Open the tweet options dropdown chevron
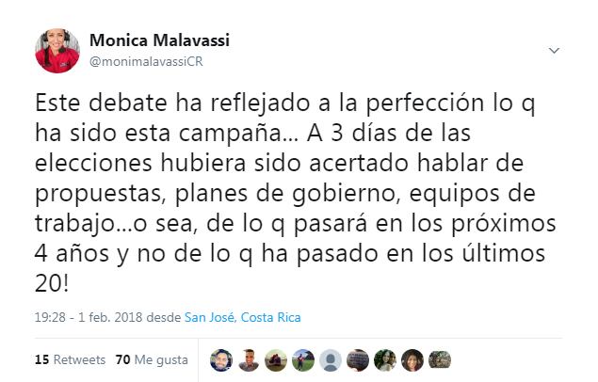Screen dimensions: 598x382 [555, 50]
